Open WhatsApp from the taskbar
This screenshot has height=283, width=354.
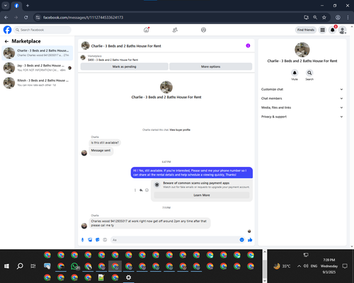[x=75, y=266]
